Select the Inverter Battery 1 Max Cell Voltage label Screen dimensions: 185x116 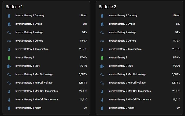click(34, 74)
